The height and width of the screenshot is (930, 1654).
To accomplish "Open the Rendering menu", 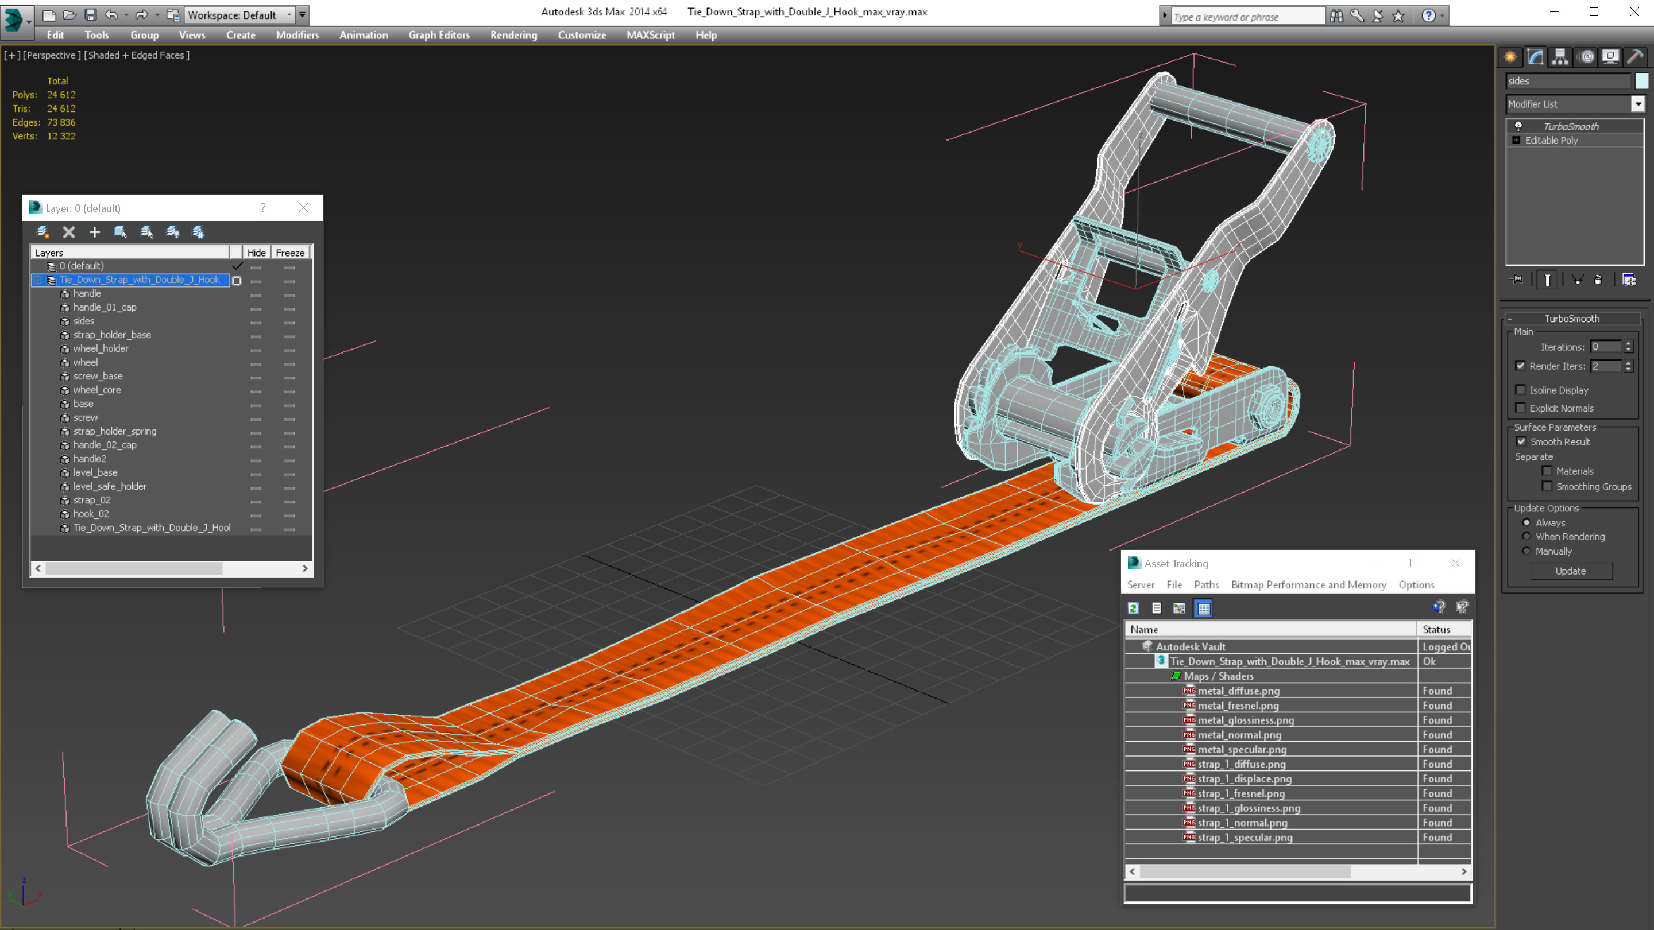I will (x=513, y=35).
